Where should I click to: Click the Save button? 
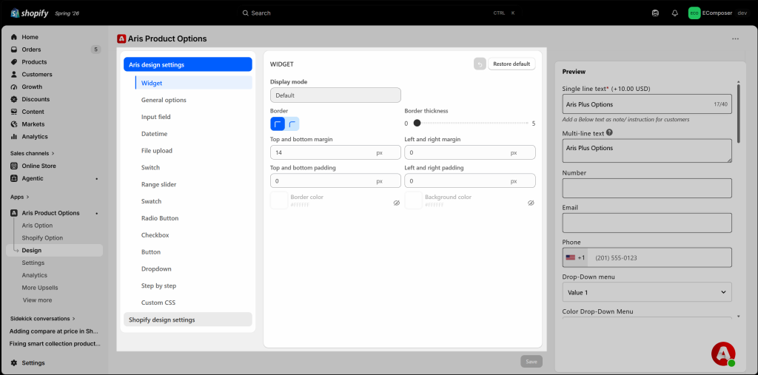(x=531, y=362)
